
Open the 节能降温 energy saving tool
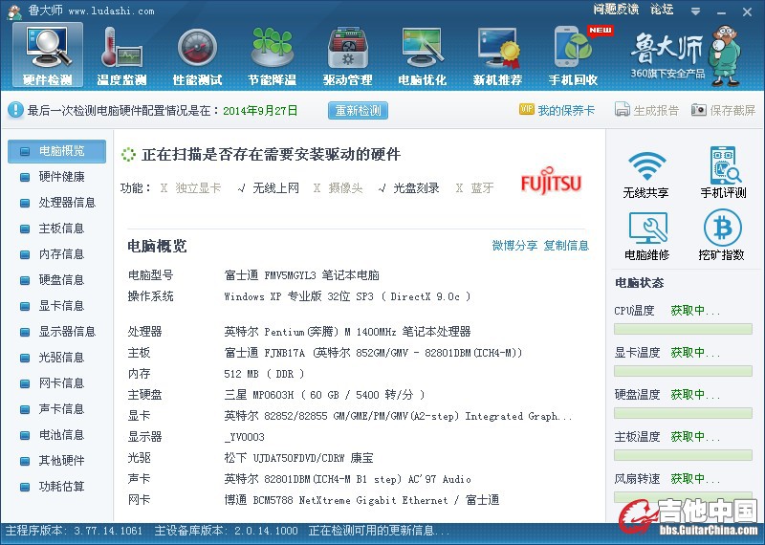tap(273, 54)
